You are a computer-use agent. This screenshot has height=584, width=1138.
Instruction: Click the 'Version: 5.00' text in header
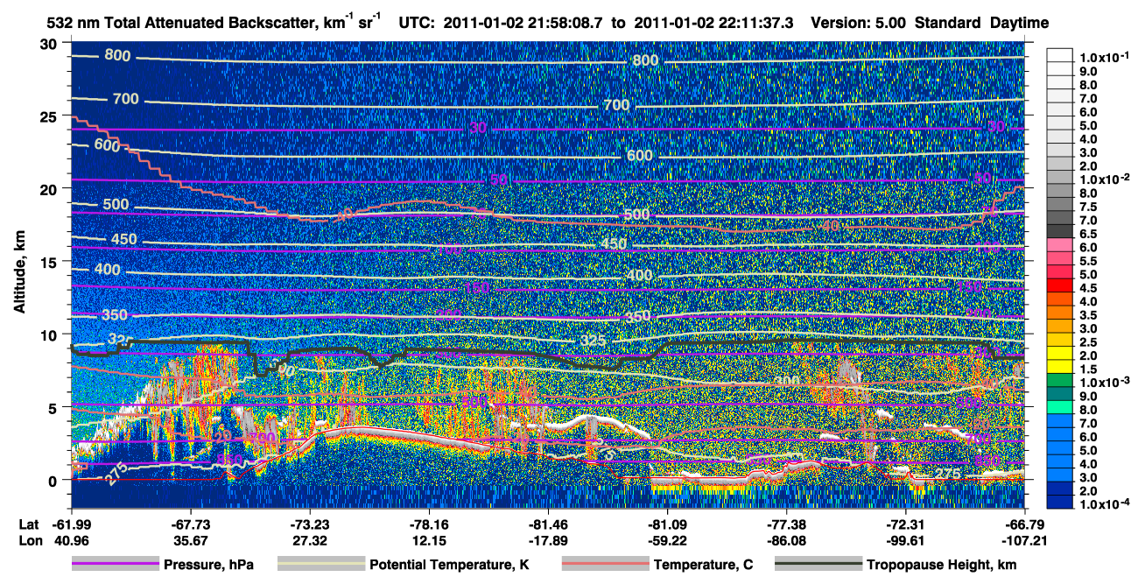tap(860, 22)
